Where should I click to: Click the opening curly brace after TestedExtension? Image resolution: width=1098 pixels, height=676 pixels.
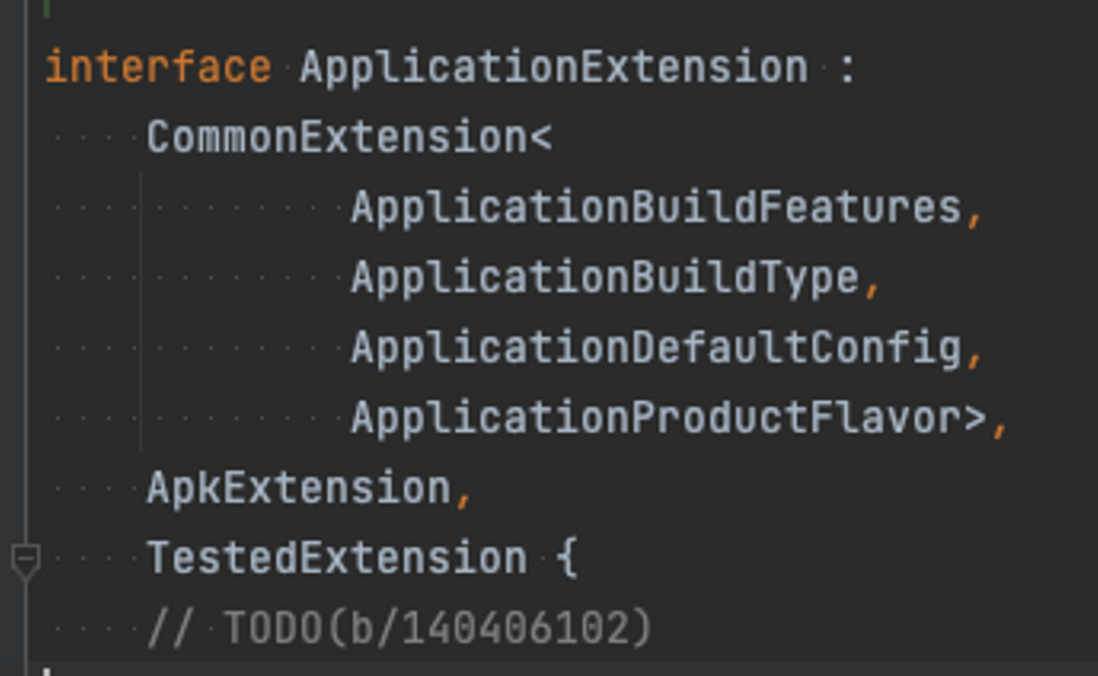[567, 558]
